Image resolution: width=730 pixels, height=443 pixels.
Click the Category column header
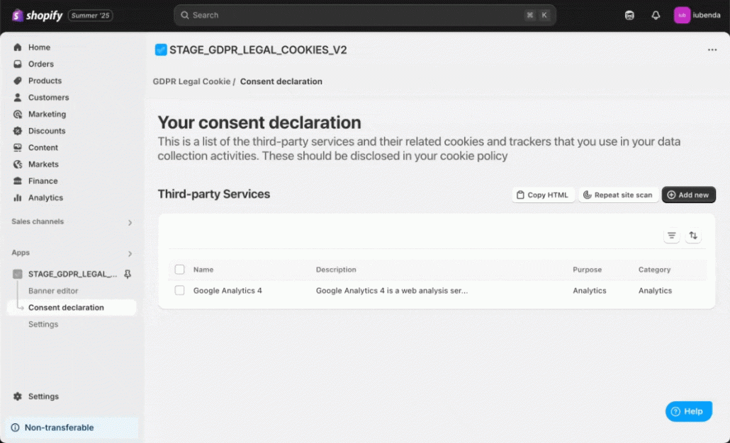pyautogui.click(x=654, y=270)
